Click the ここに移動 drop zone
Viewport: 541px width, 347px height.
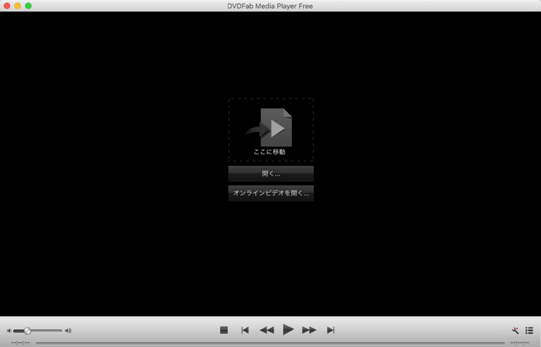pyautogui.click(x=271, y=130)
